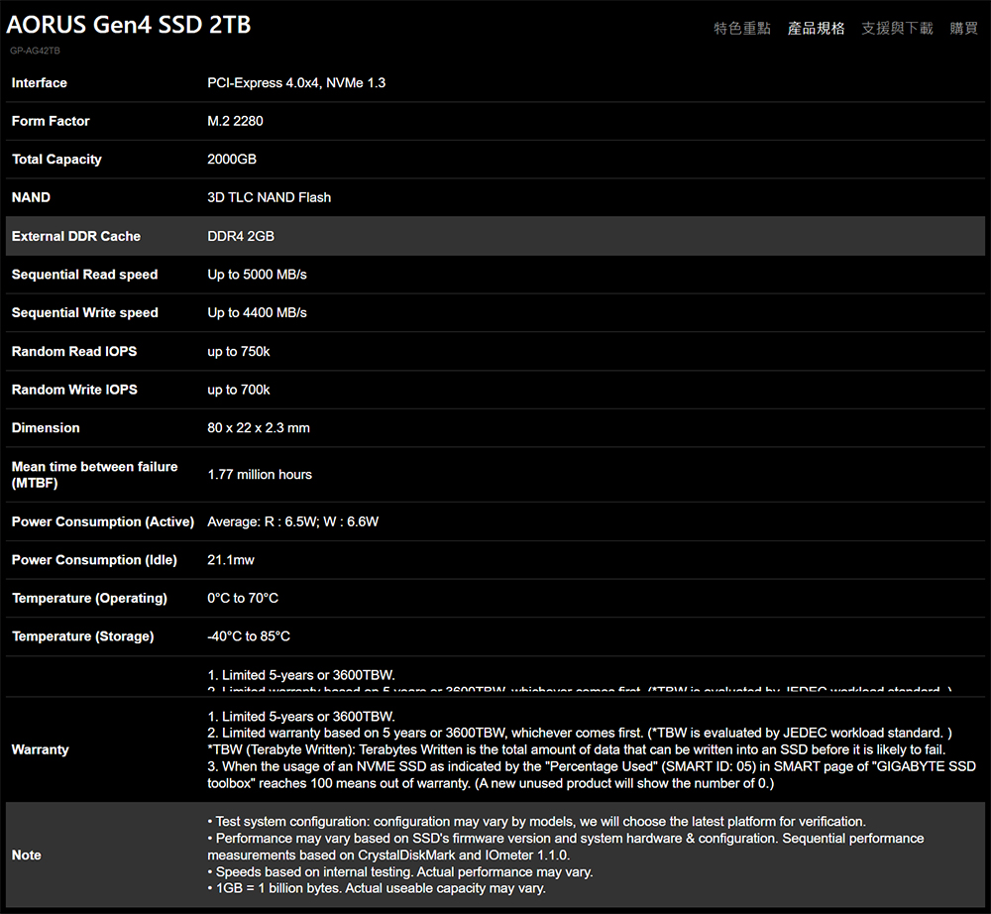Select warranty line 3 about NVME usage
Image resolution: width=991 pixels, height=914 pixels.
pyautogui.click(x=592, y=775)
